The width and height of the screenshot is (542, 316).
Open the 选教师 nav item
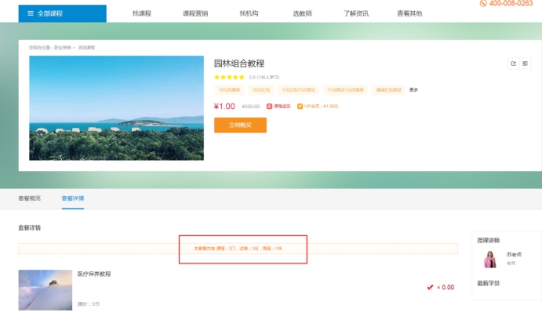tap(303, 13)
